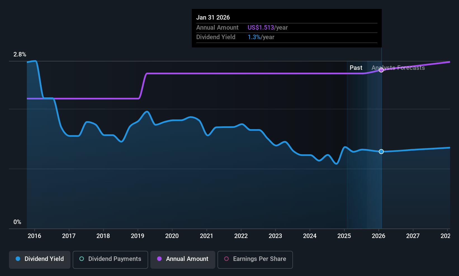
Task: Select the purple forecast marker on the Annual Amount line
Action: (x=381, y=70)
